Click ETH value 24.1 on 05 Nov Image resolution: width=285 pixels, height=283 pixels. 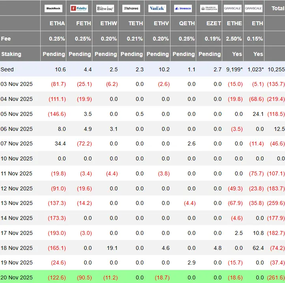tap(258, 114)
